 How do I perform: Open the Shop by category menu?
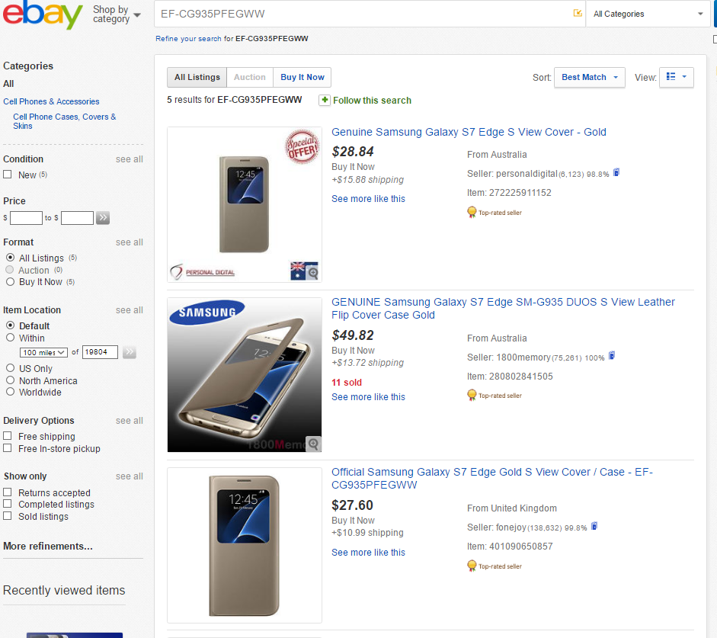pyautogui.click(x=117, y=14)
